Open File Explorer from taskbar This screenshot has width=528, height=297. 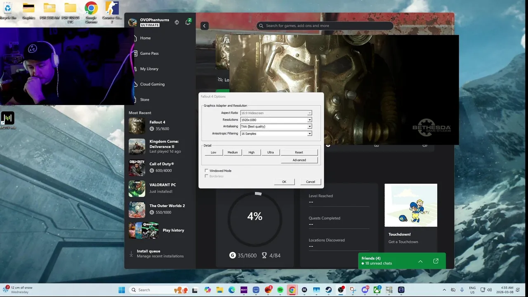[219, 290]
